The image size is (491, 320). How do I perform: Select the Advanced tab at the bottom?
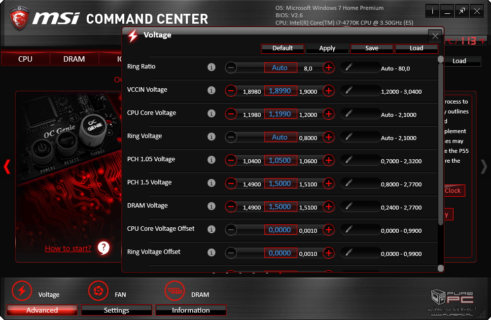[x=42, y=310]
